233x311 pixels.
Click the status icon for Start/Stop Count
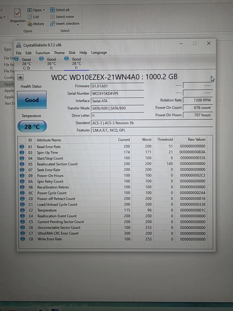pyautogui.click(x=22, y=158)
